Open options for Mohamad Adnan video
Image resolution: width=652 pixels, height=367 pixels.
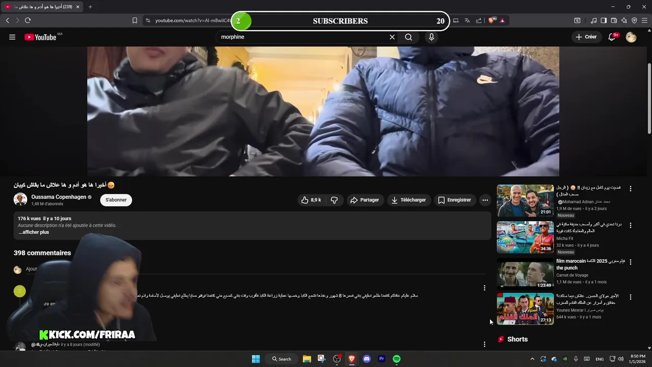click(631, 189)
